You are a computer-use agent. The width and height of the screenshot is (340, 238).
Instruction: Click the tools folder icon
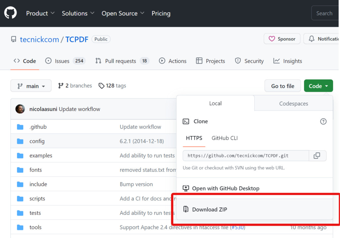click(20, 227)
